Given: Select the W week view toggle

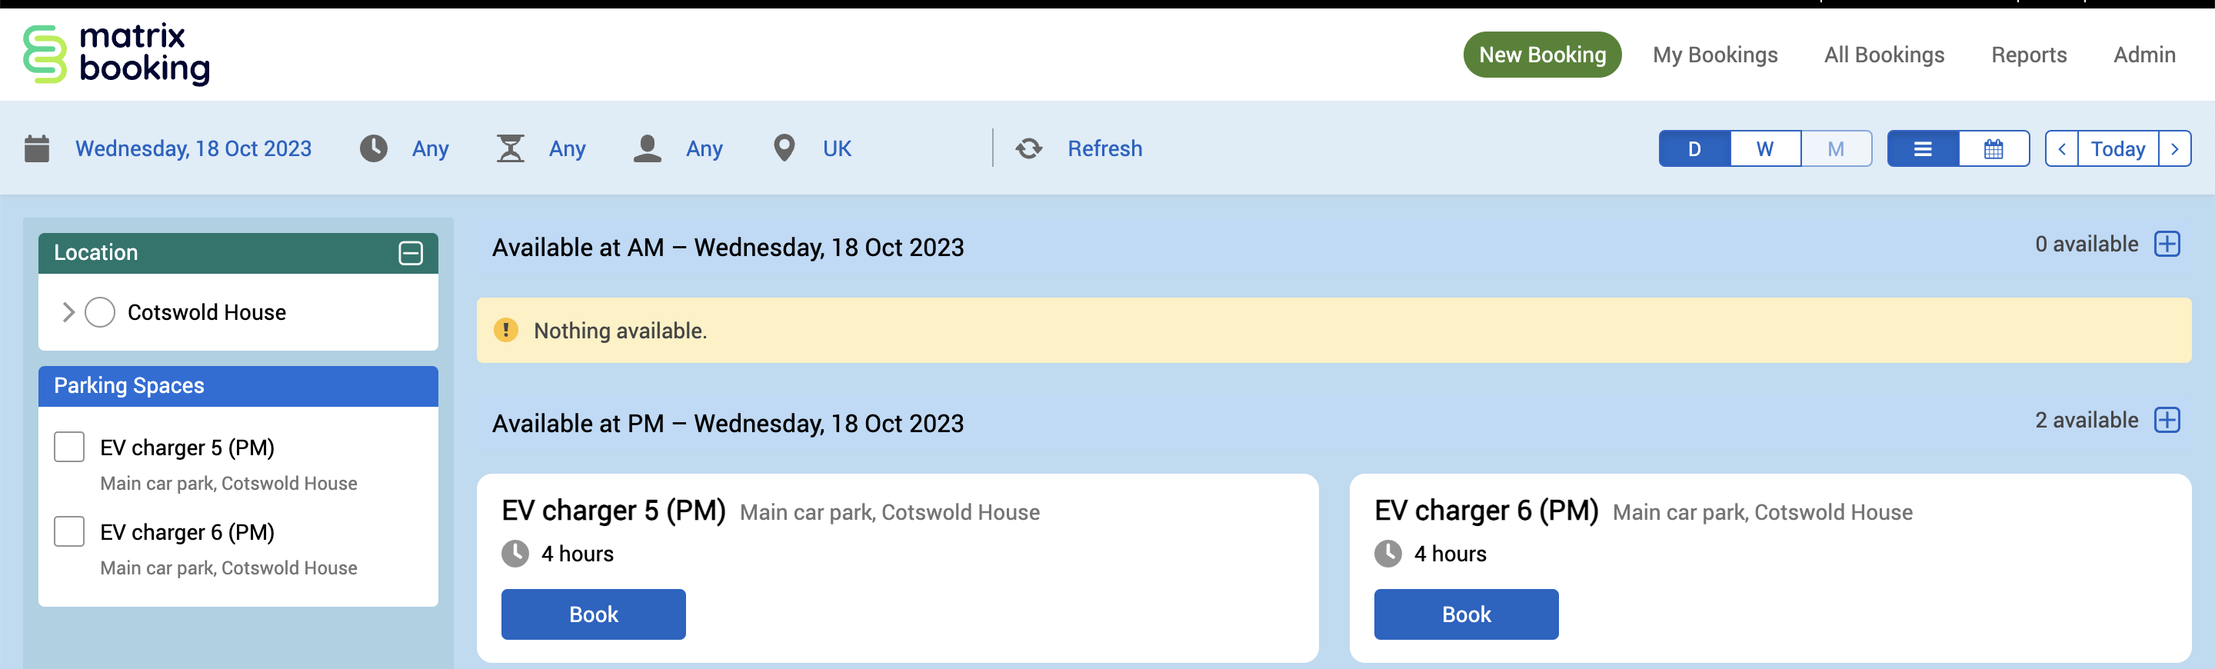Looking at the screenshot, I should (1764, 148).
